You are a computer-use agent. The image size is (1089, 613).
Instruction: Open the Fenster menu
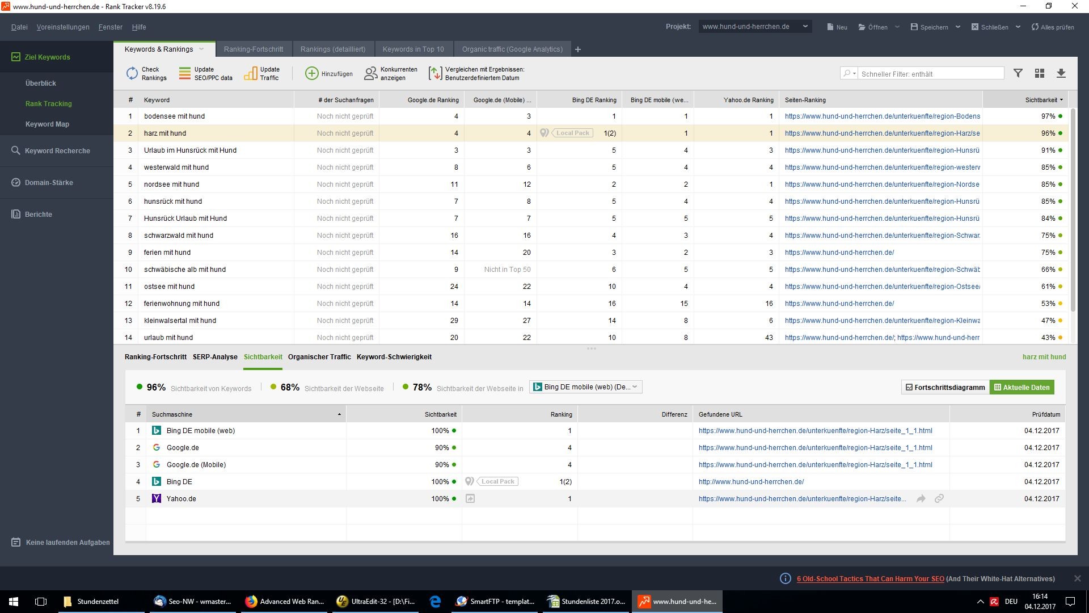point(110,27)
